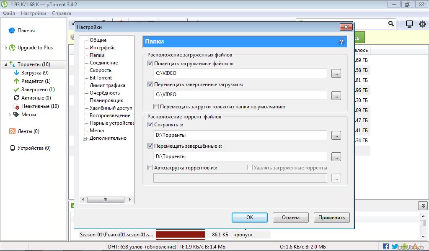Click OK button in settings dialog
This screenshot has height=251, width=429.
pyautogui.click(x=250, y=218)
